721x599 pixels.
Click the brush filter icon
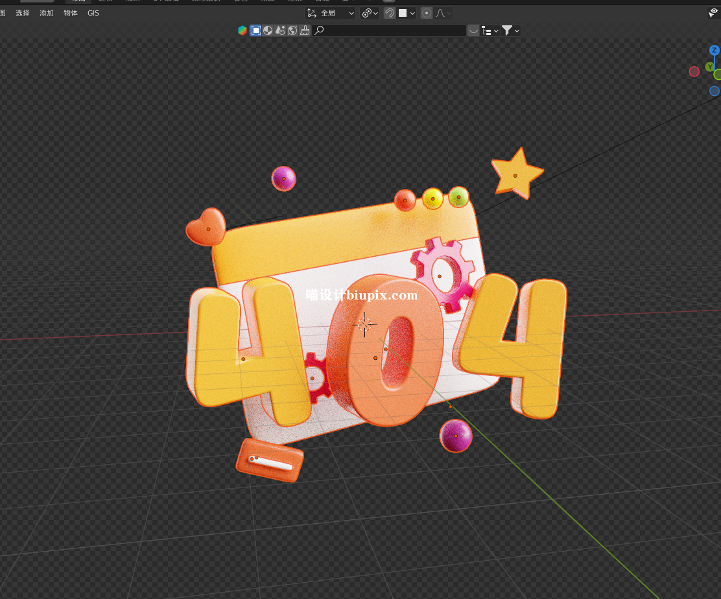pyautogui.click(x=305, y=30)
